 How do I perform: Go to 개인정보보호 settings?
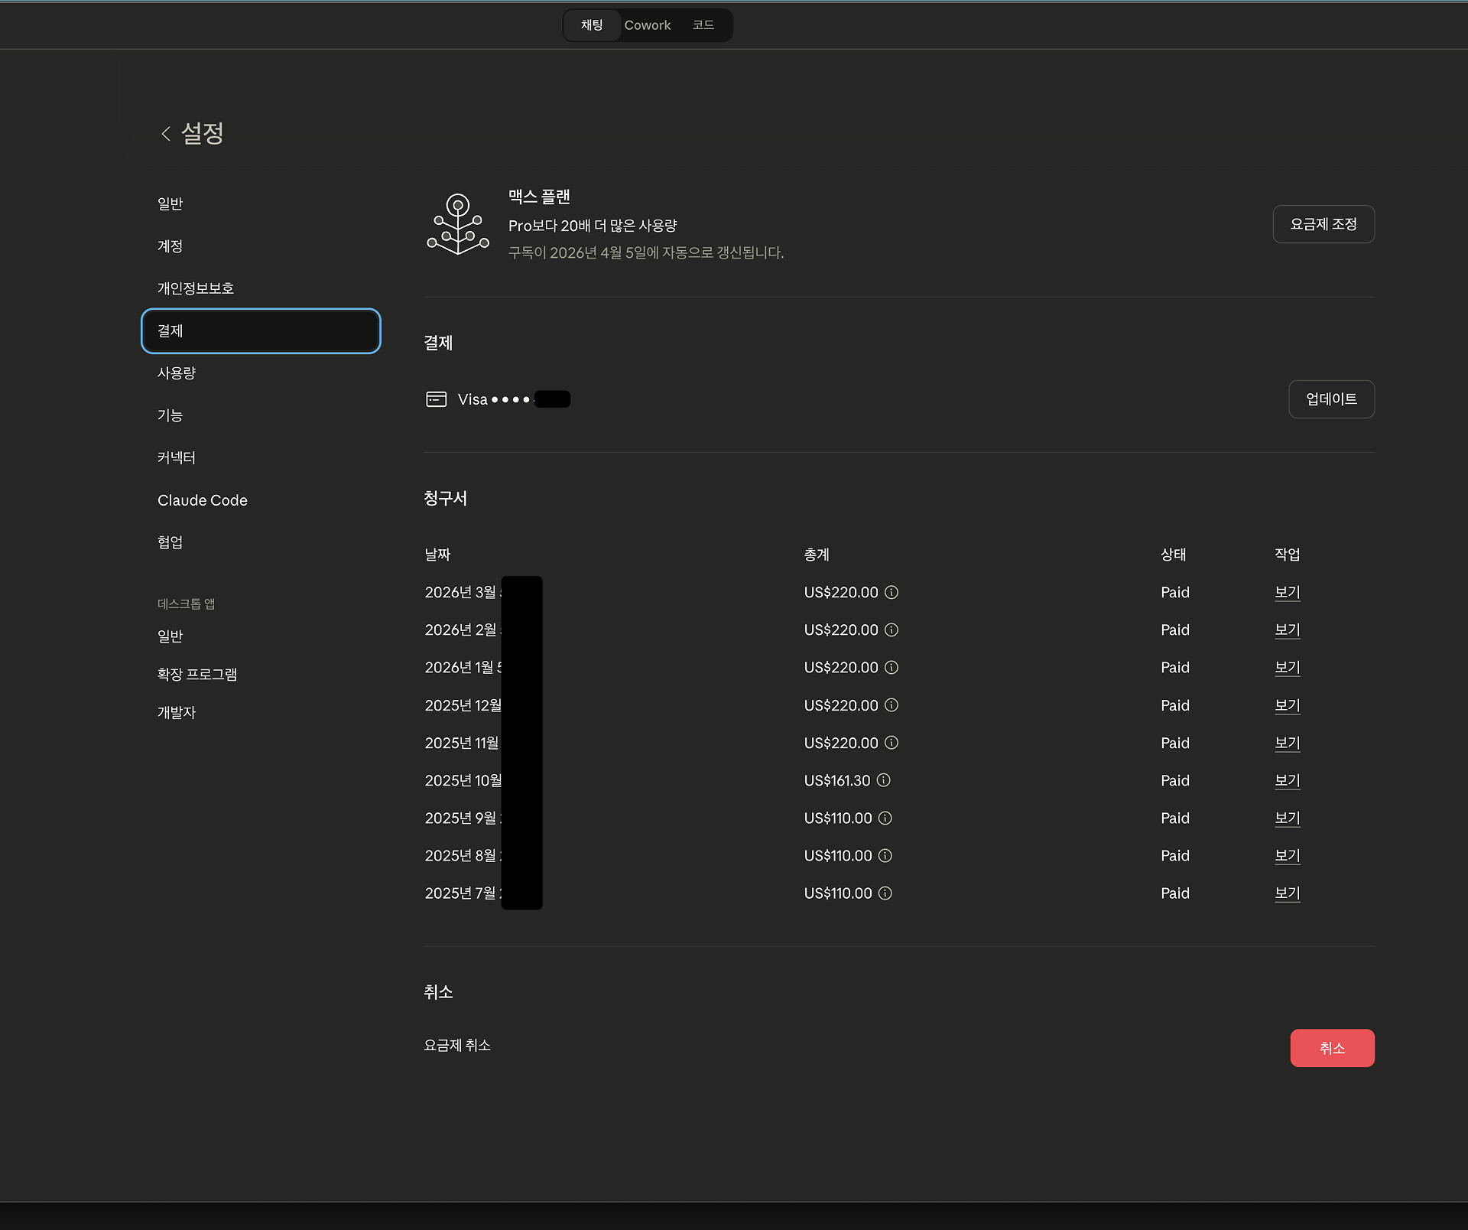click(196, 288)
